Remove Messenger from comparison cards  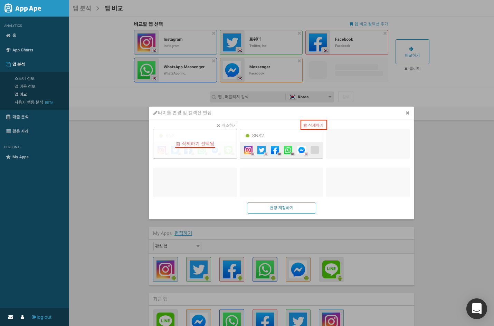pyautogui.click(x=299, y=61)
